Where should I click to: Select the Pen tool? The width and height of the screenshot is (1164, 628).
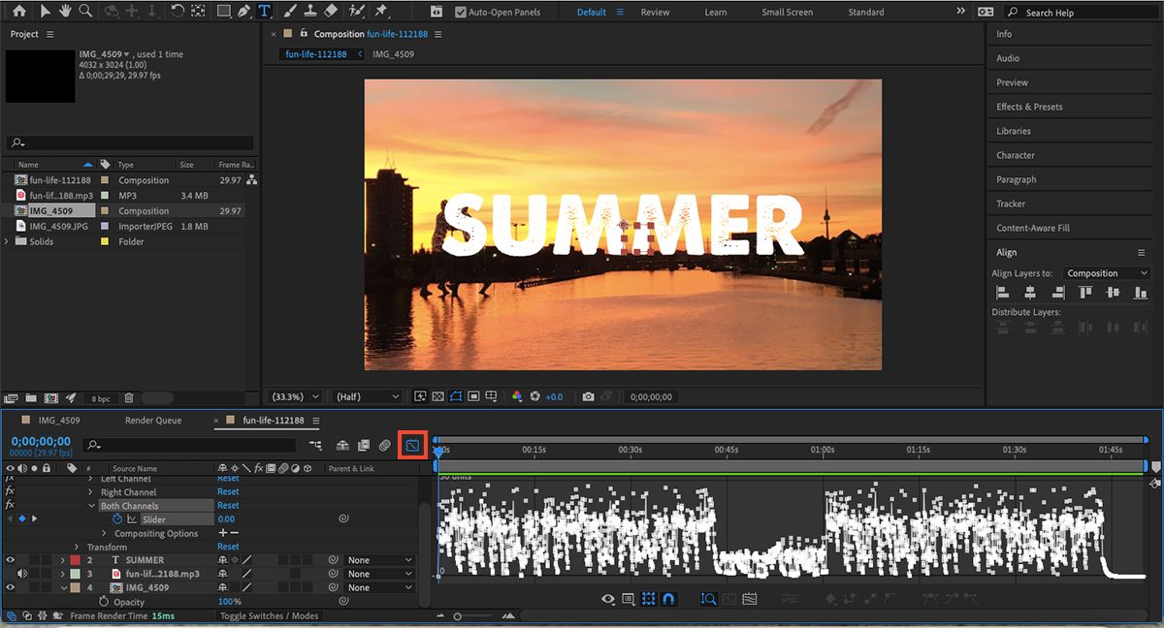point(244,12)
